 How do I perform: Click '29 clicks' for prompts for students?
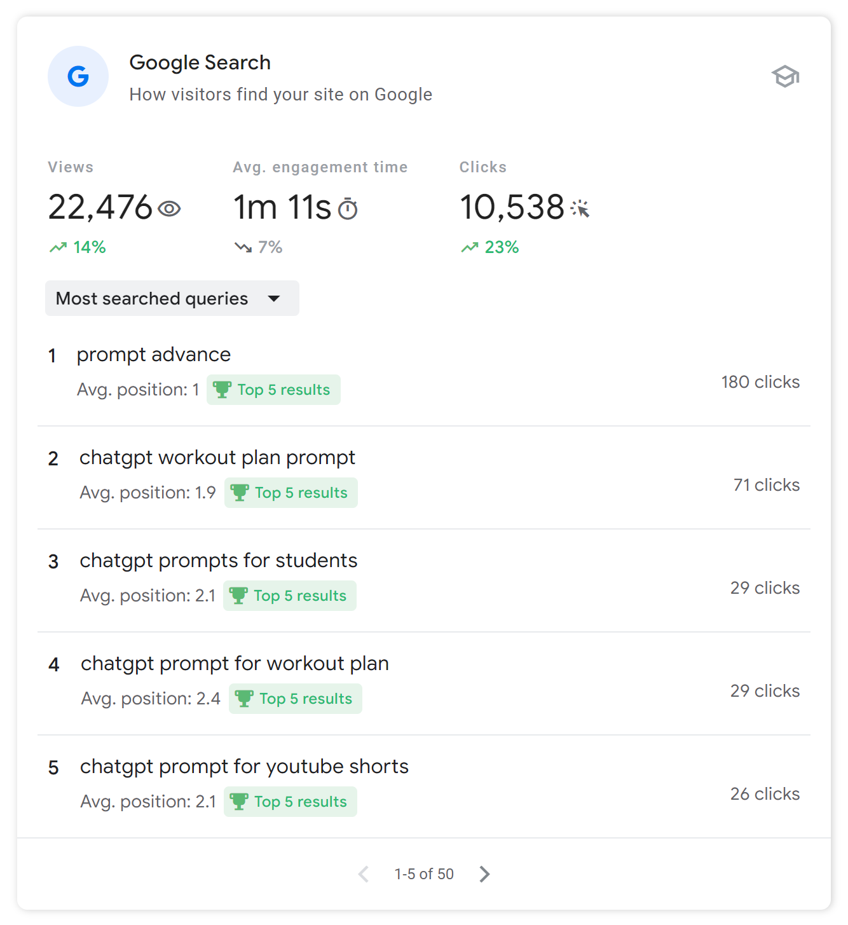(765, 588)
